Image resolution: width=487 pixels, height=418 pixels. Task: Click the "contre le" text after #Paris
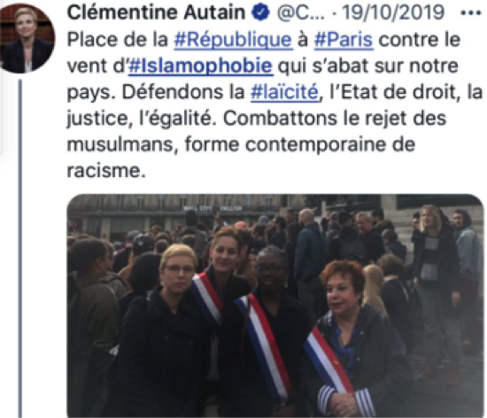tap(420, 40)
